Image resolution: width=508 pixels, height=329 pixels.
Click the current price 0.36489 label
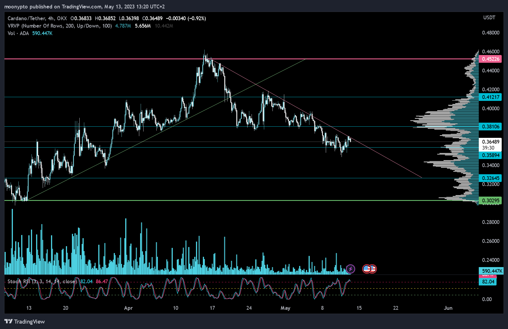490,142
